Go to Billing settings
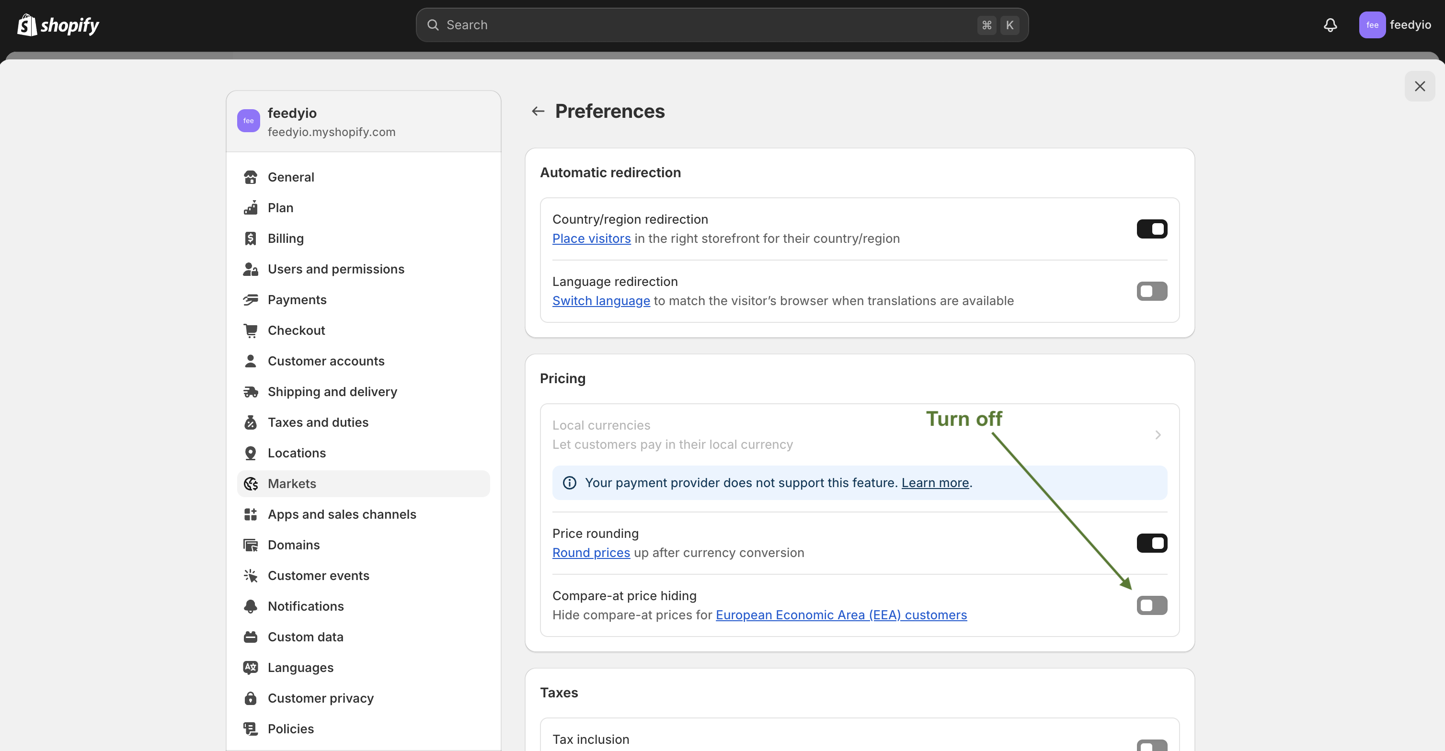 pos(364,239)
